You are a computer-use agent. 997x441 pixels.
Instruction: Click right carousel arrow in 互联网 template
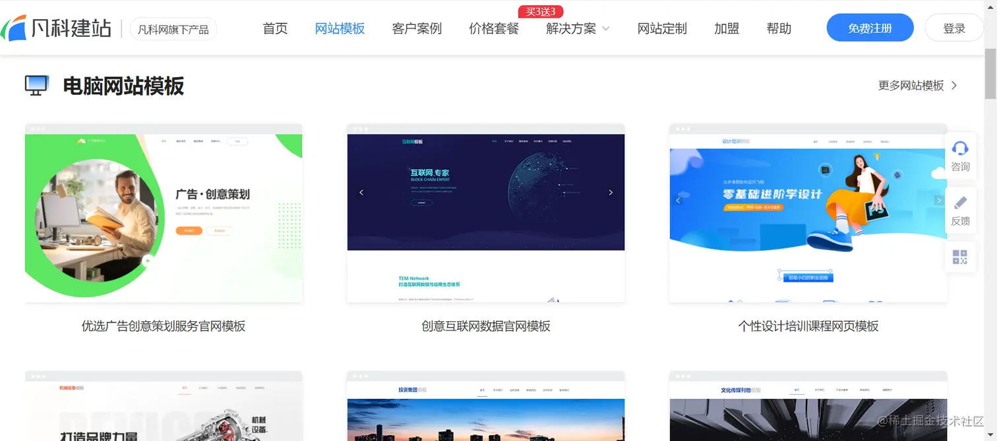611,192
